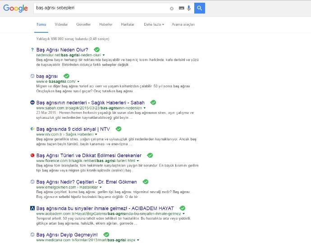Click the Google logo
This screenshot has height=243, width=311.
click(15, 8)
